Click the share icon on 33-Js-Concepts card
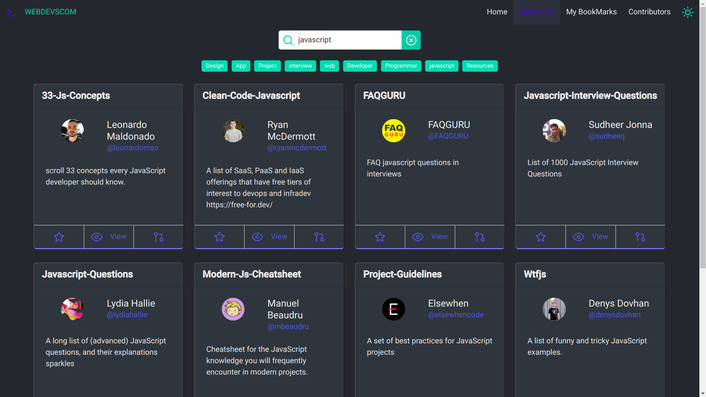This screenshot has width=706, height=397. (x=158, y=237)
